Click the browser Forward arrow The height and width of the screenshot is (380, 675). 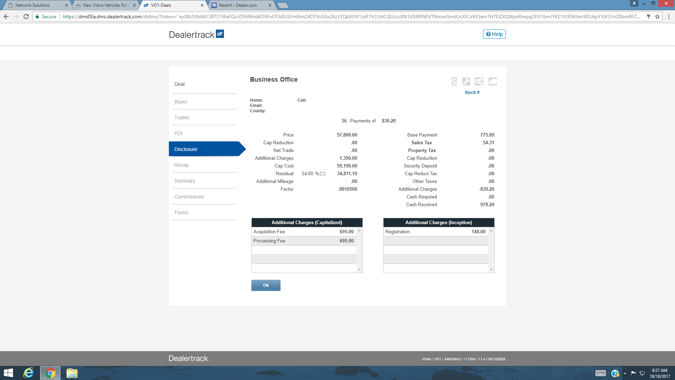(x=16, y=17)
